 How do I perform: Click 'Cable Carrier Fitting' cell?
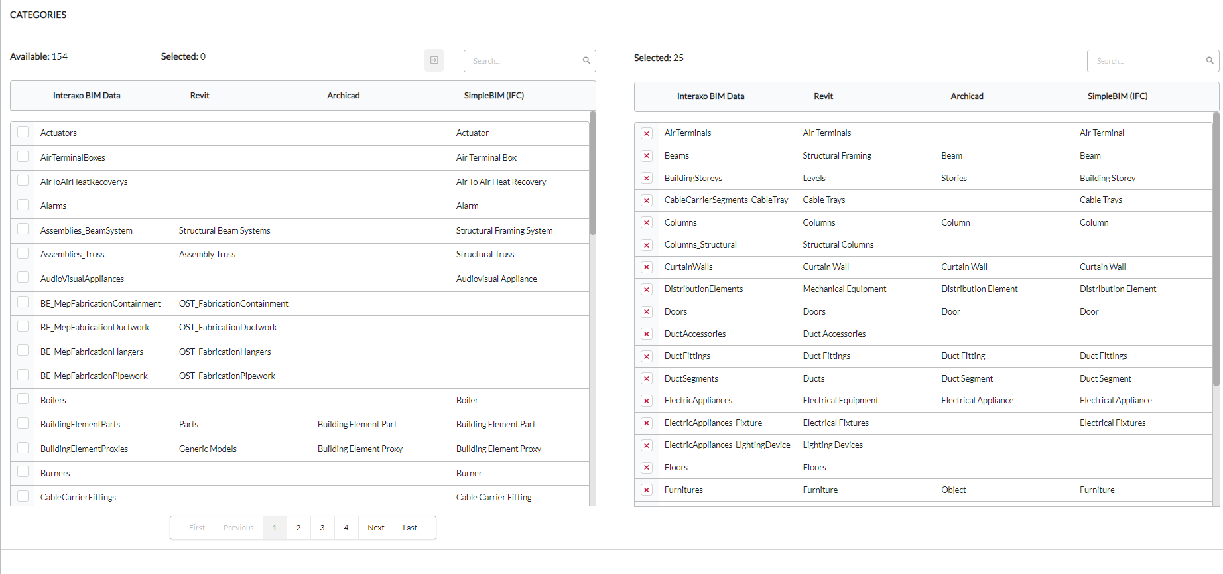pyautogui.click(x=494, y=498)
